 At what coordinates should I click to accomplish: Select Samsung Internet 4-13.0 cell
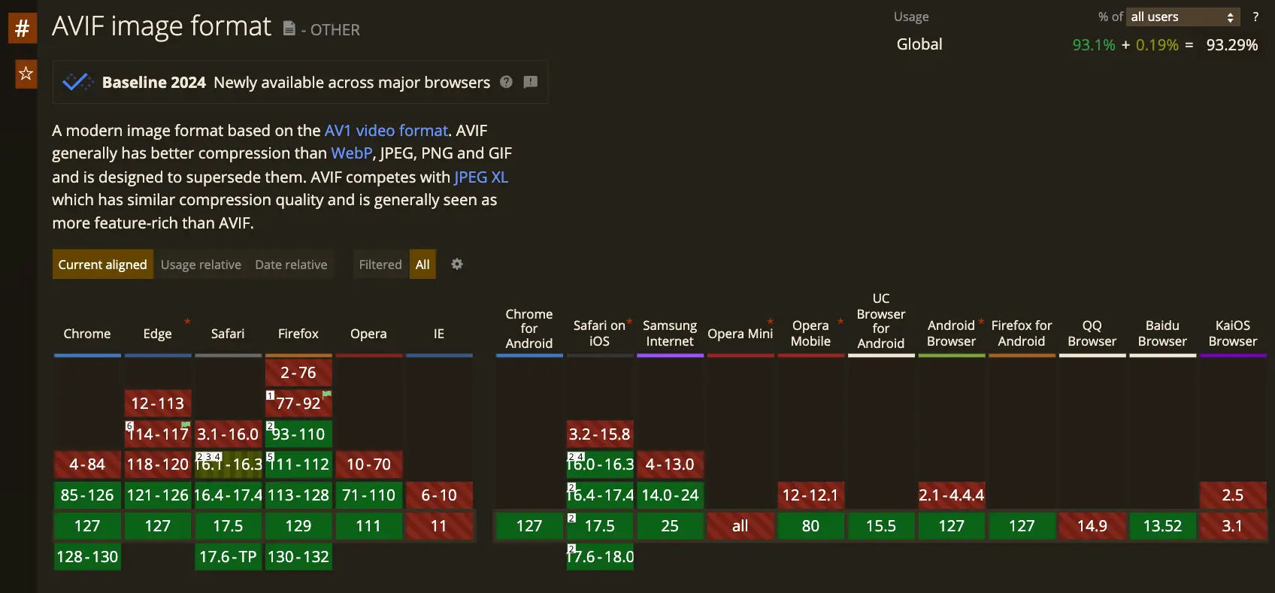coord(670,464)
